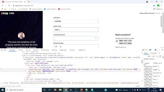Click the Windows taskbar search box
Screen dimensions: 164x92
(x=24, y=90)
